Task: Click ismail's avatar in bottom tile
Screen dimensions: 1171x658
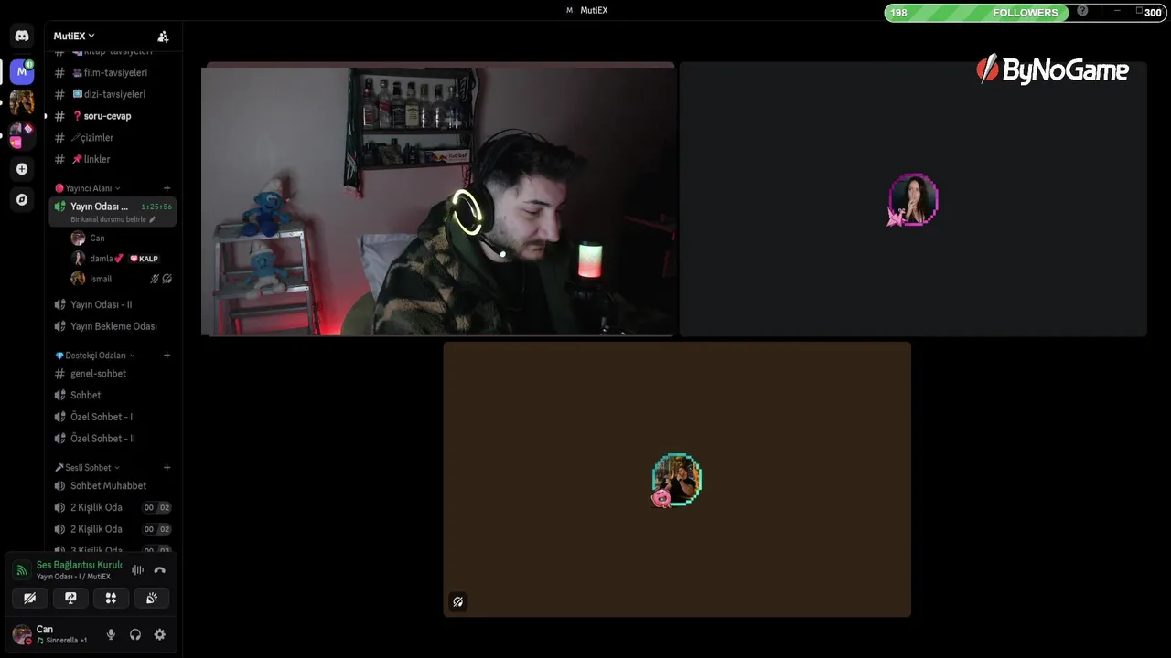Action: pos(677,480)
